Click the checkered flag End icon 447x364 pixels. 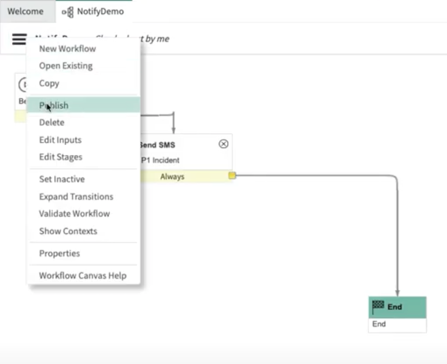[x=379, y=307]
